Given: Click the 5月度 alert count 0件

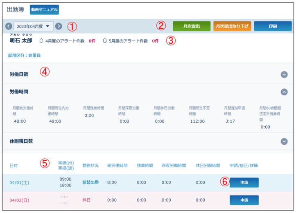Looking at the screenshot, I should click(155, 41).
